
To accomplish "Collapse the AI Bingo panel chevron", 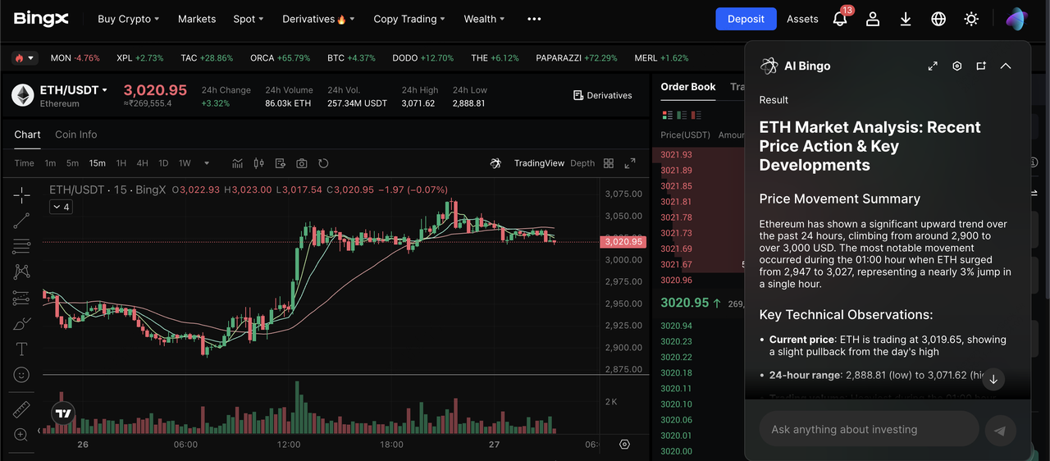I will tap(1006, 66).
